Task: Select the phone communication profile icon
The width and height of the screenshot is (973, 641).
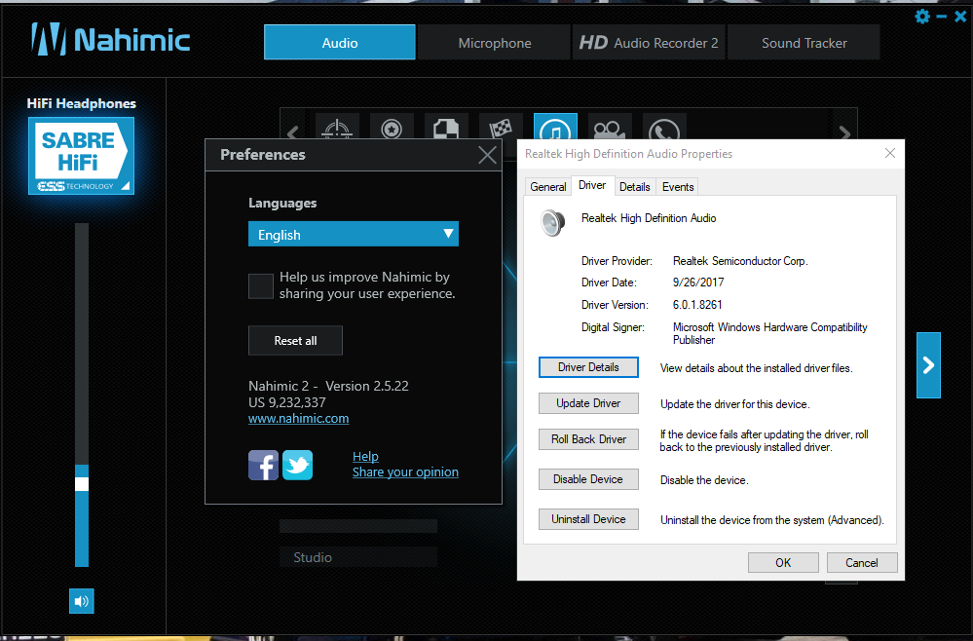Action: [x=664, y=127]
